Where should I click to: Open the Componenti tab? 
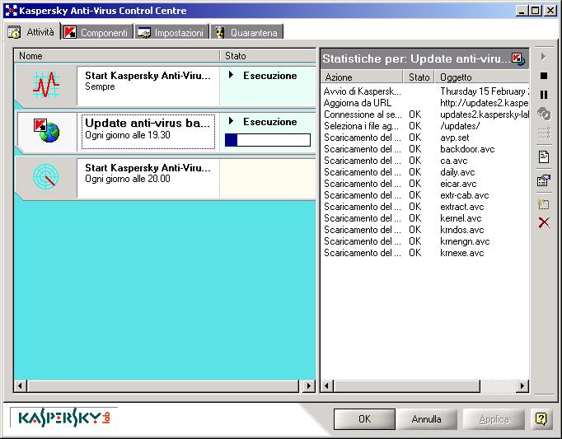click(96, 32)
